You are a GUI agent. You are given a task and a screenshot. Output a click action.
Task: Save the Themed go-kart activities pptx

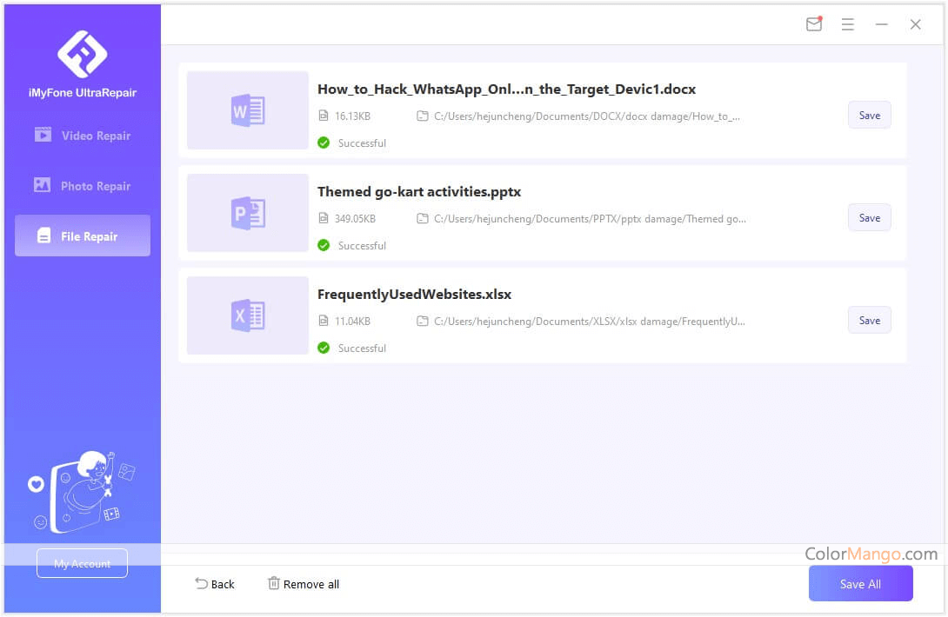(869, 218)
